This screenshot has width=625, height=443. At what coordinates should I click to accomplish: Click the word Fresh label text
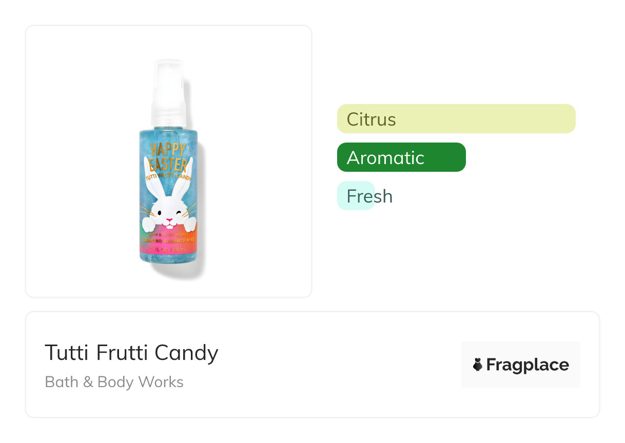[x=369, y=196]
